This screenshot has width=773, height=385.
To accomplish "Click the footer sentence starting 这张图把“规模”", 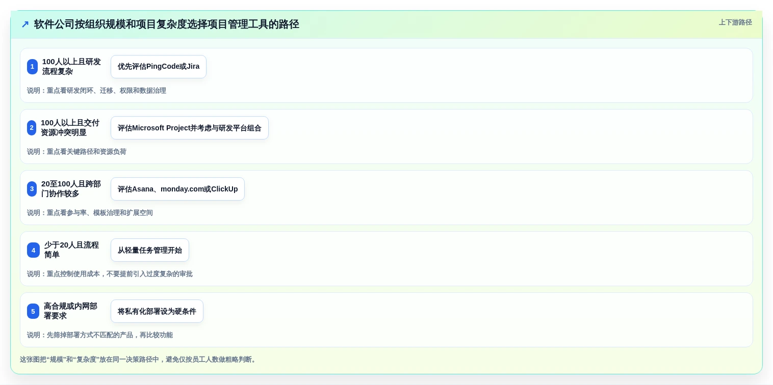I will [139, 360].
